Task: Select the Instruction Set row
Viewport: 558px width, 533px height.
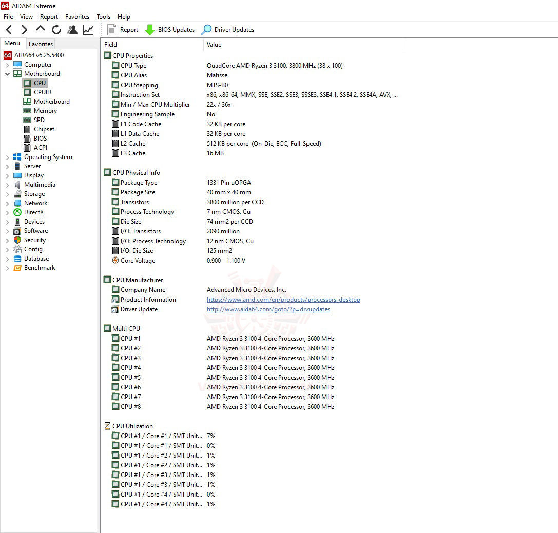Action: coord(253,95)
